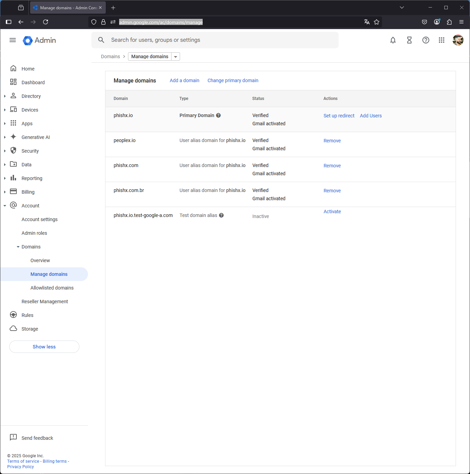Open the list all tabs dropdown
The width and height of the screenshot is (470, 474).
coord(402,8)
